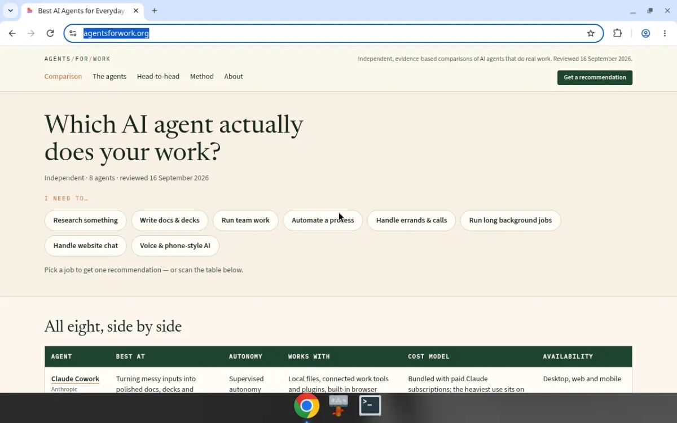Open tab search dropdown arrow

(x=10, y=11)
